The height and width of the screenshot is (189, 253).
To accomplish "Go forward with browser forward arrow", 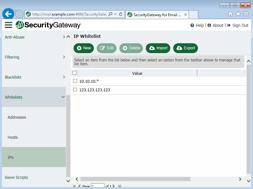I will pos(19,14).
